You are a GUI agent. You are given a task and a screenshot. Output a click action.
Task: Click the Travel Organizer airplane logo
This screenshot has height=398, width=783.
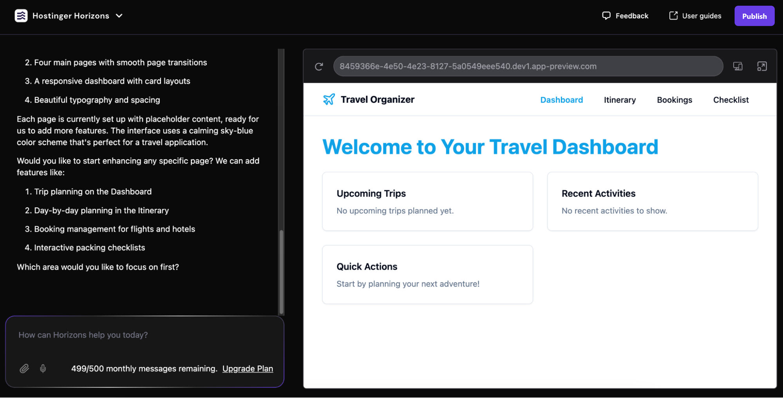pyautogui.click(x=329, y=99)
